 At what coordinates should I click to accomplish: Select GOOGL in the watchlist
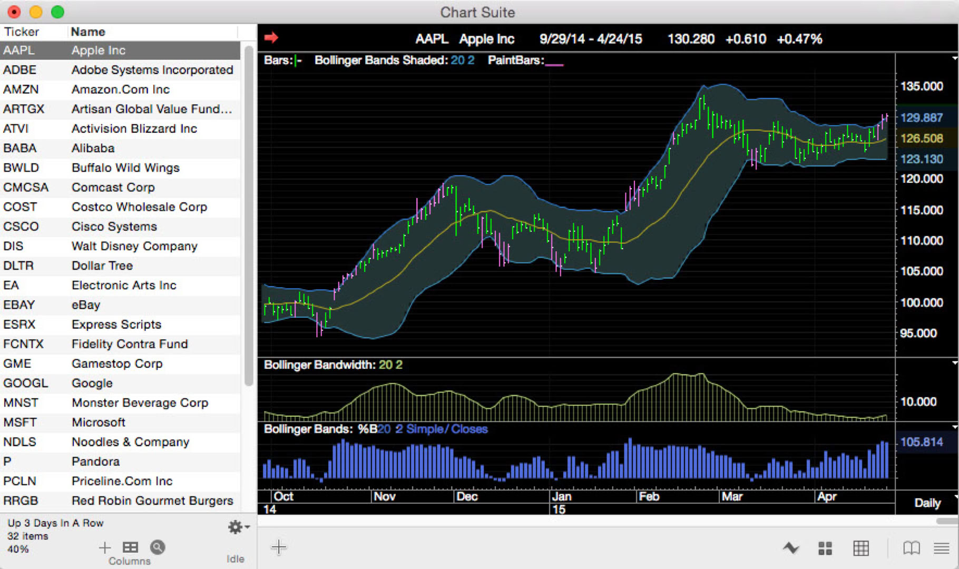click(79, 383)
